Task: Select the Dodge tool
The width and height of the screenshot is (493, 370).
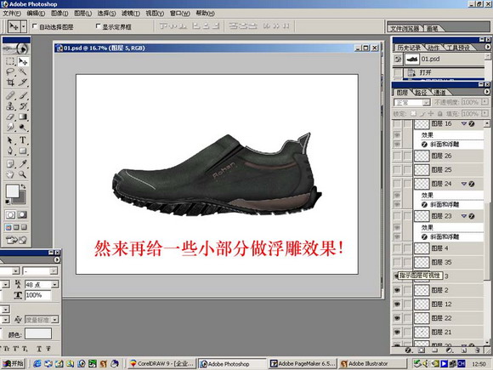Action: tap(23, 128)
